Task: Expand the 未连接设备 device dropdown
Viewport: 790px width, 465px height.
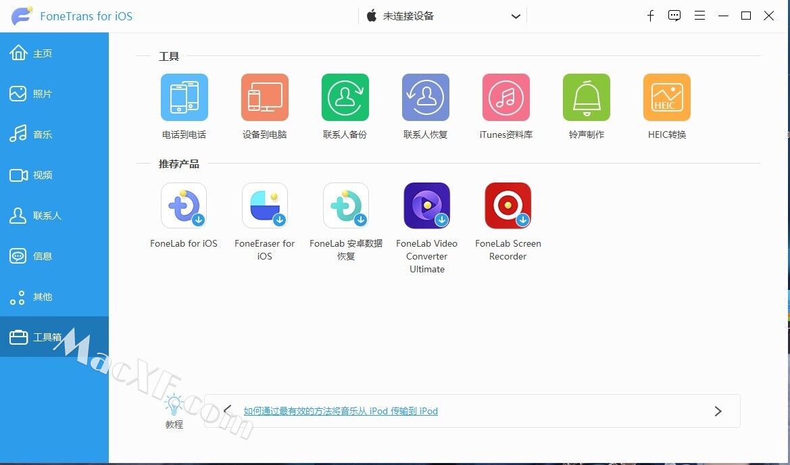Action: click(443, 16)
